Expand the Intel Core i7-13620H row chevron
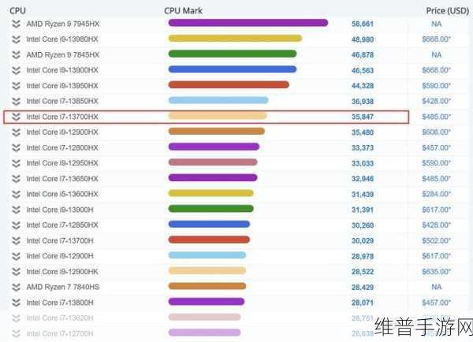 tap(17, 318)
